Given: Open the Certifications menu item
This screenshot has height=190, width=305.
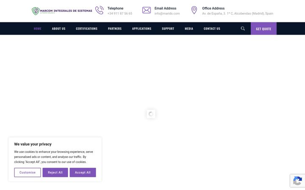Looking at the screenshot, I should (86, 29).
